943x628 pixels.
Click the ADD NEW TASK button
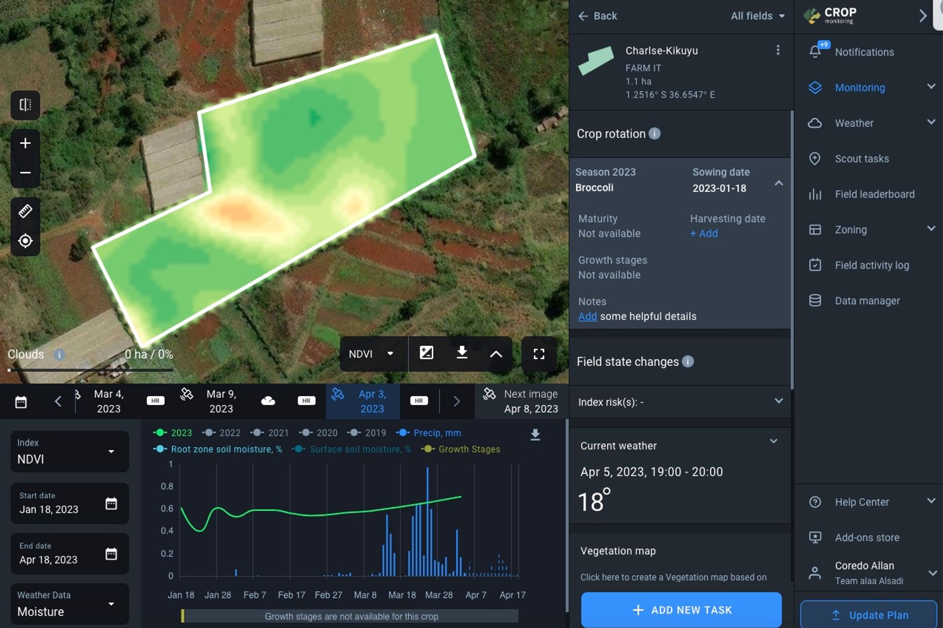point(681,610)
